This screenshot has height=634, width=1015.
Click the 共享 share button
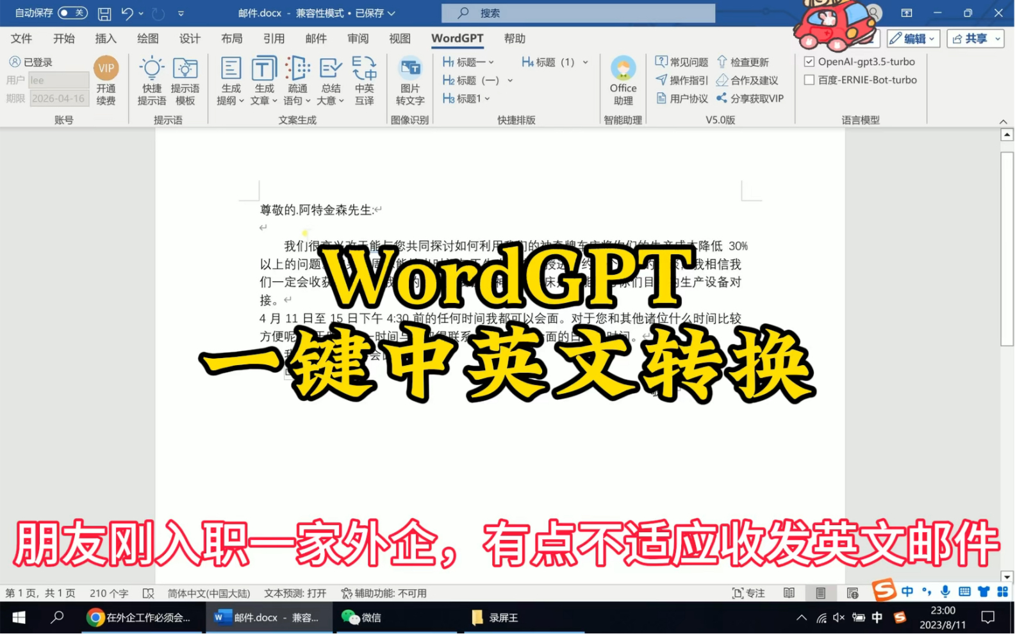click(975, 38)
